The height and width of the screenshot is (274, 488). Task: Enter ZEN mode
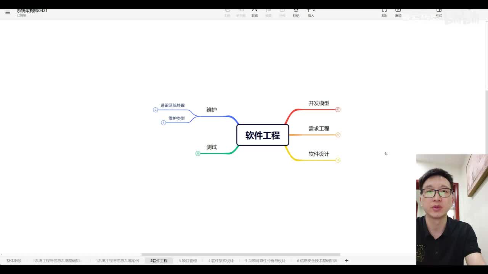[x=384, y=13]
